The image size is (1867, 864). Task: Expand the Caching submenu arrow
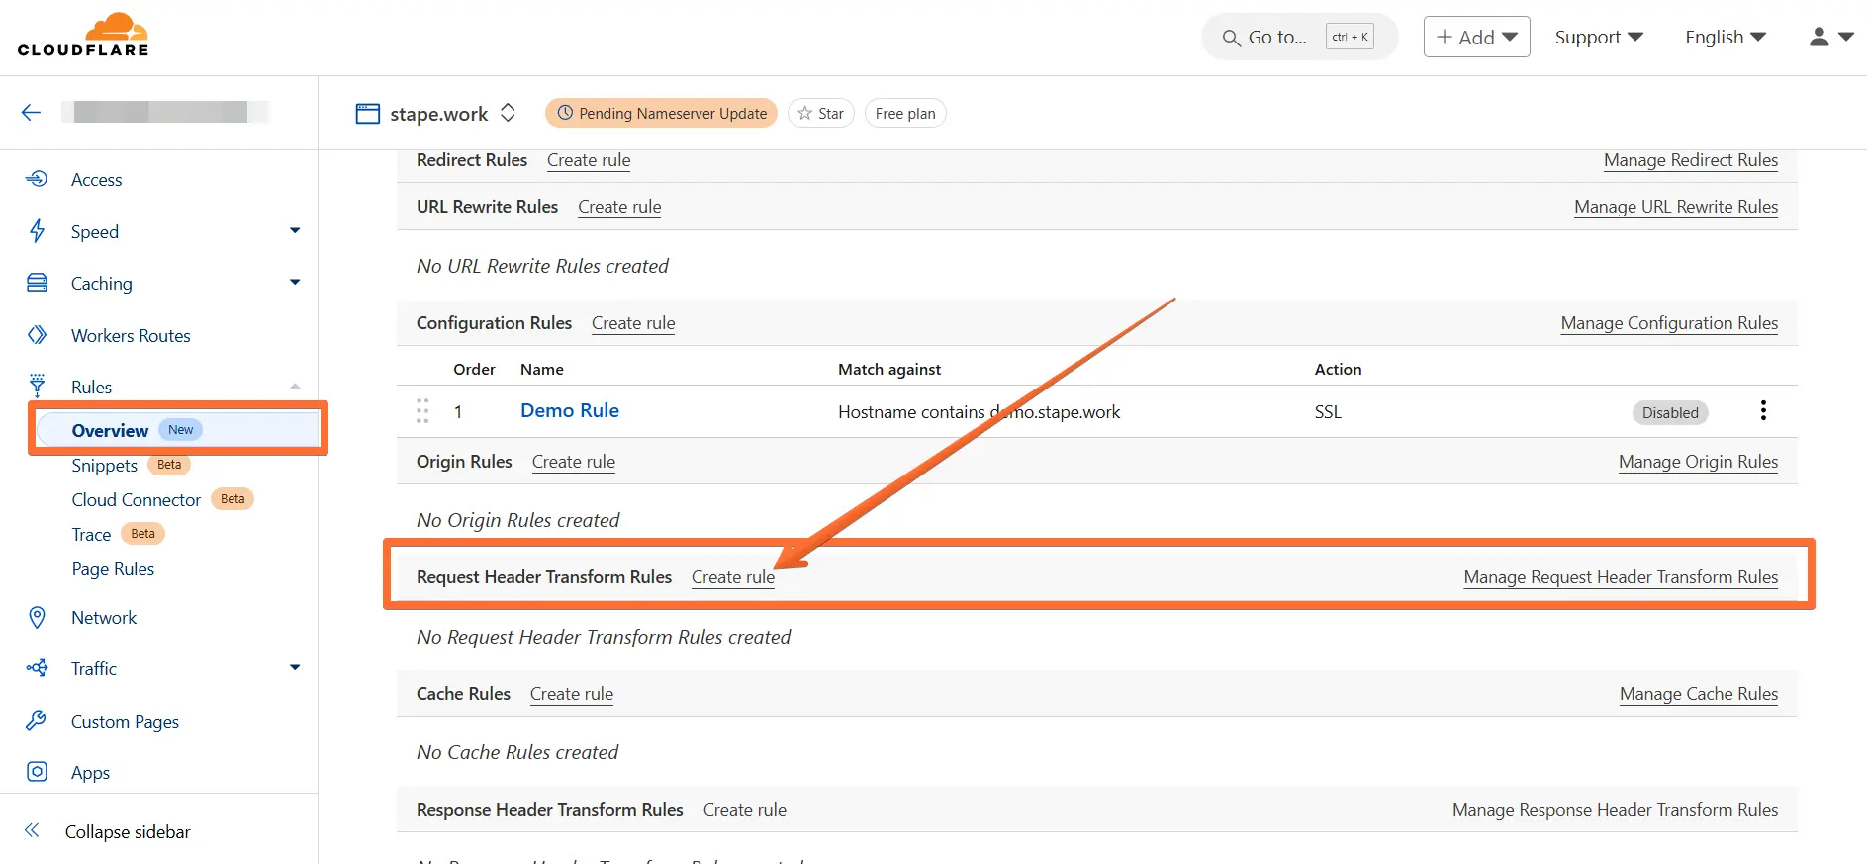pos(295,282)
